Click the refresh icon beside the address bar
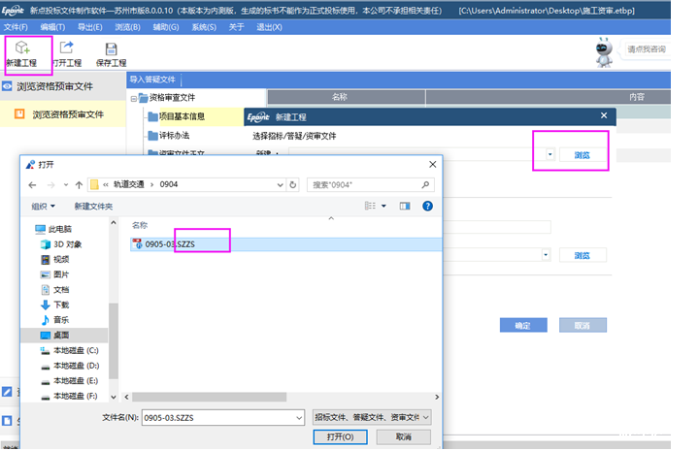This screenshot has height=451, width=699. coord(294,184)
